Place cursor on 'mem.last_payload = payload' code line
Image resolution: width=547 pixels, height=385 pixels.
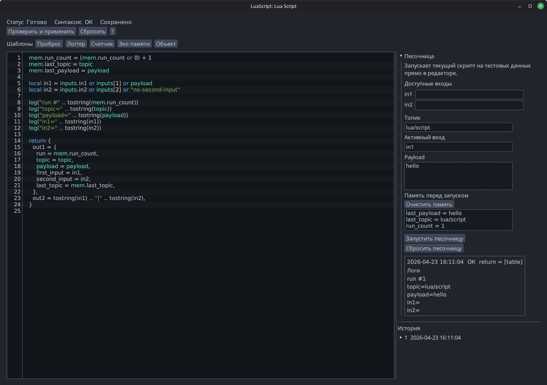pyautogui.click(x=69, y=71)
